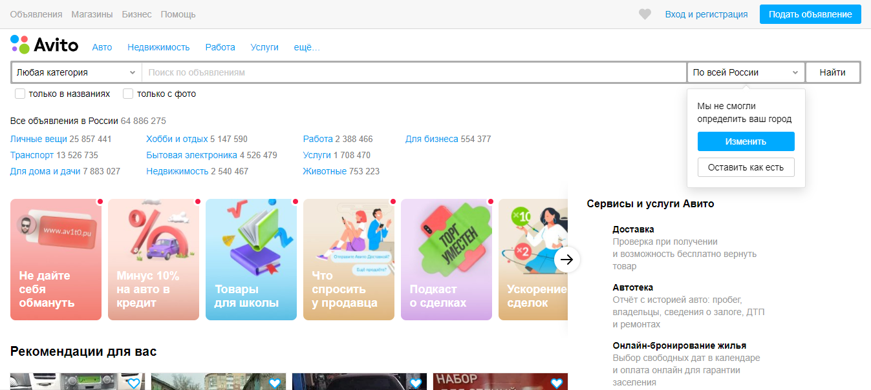Enable the 'только с фото' checkbox
The height and width of the screenshot is (390, 871).
[x=128, y=94]
